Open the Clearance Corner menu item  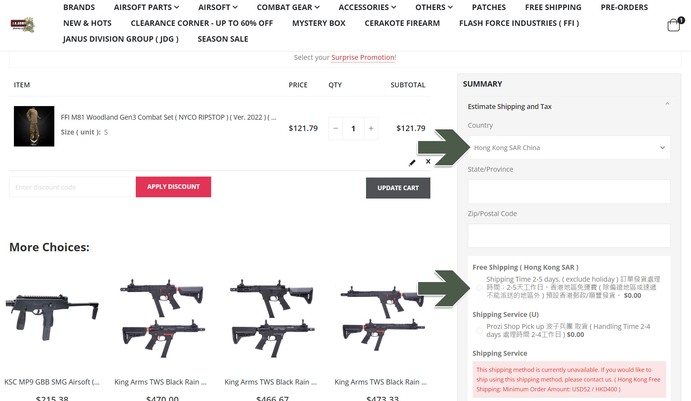tap(201, 23)
